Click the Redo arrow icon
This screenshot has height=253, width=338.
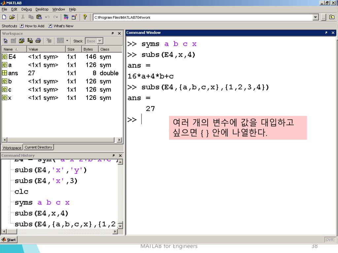coord(55,17)
